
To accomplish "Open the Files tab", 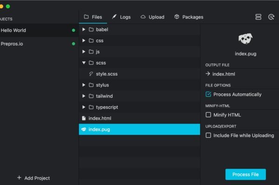I will pyautogui.click(x=93, y=17).
